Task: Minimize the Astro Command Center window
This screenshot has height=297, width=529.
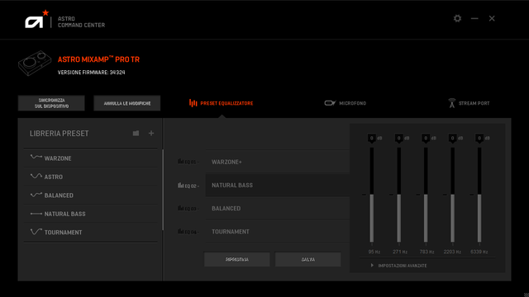Action: pyautogui.click(x=474, y=18)
